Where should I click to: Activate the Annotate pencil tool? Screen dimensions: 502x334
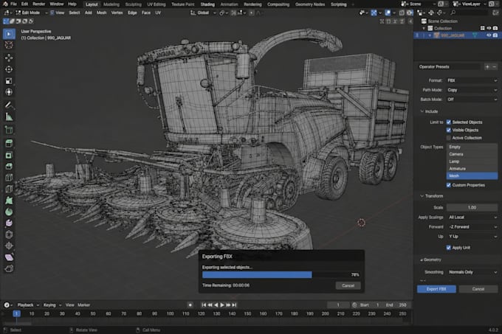9,105
